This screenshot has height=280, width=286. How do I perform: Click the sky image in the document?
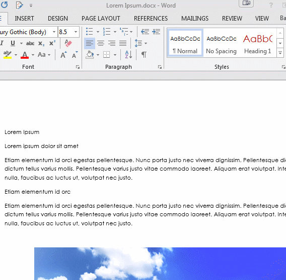(160, 263)
